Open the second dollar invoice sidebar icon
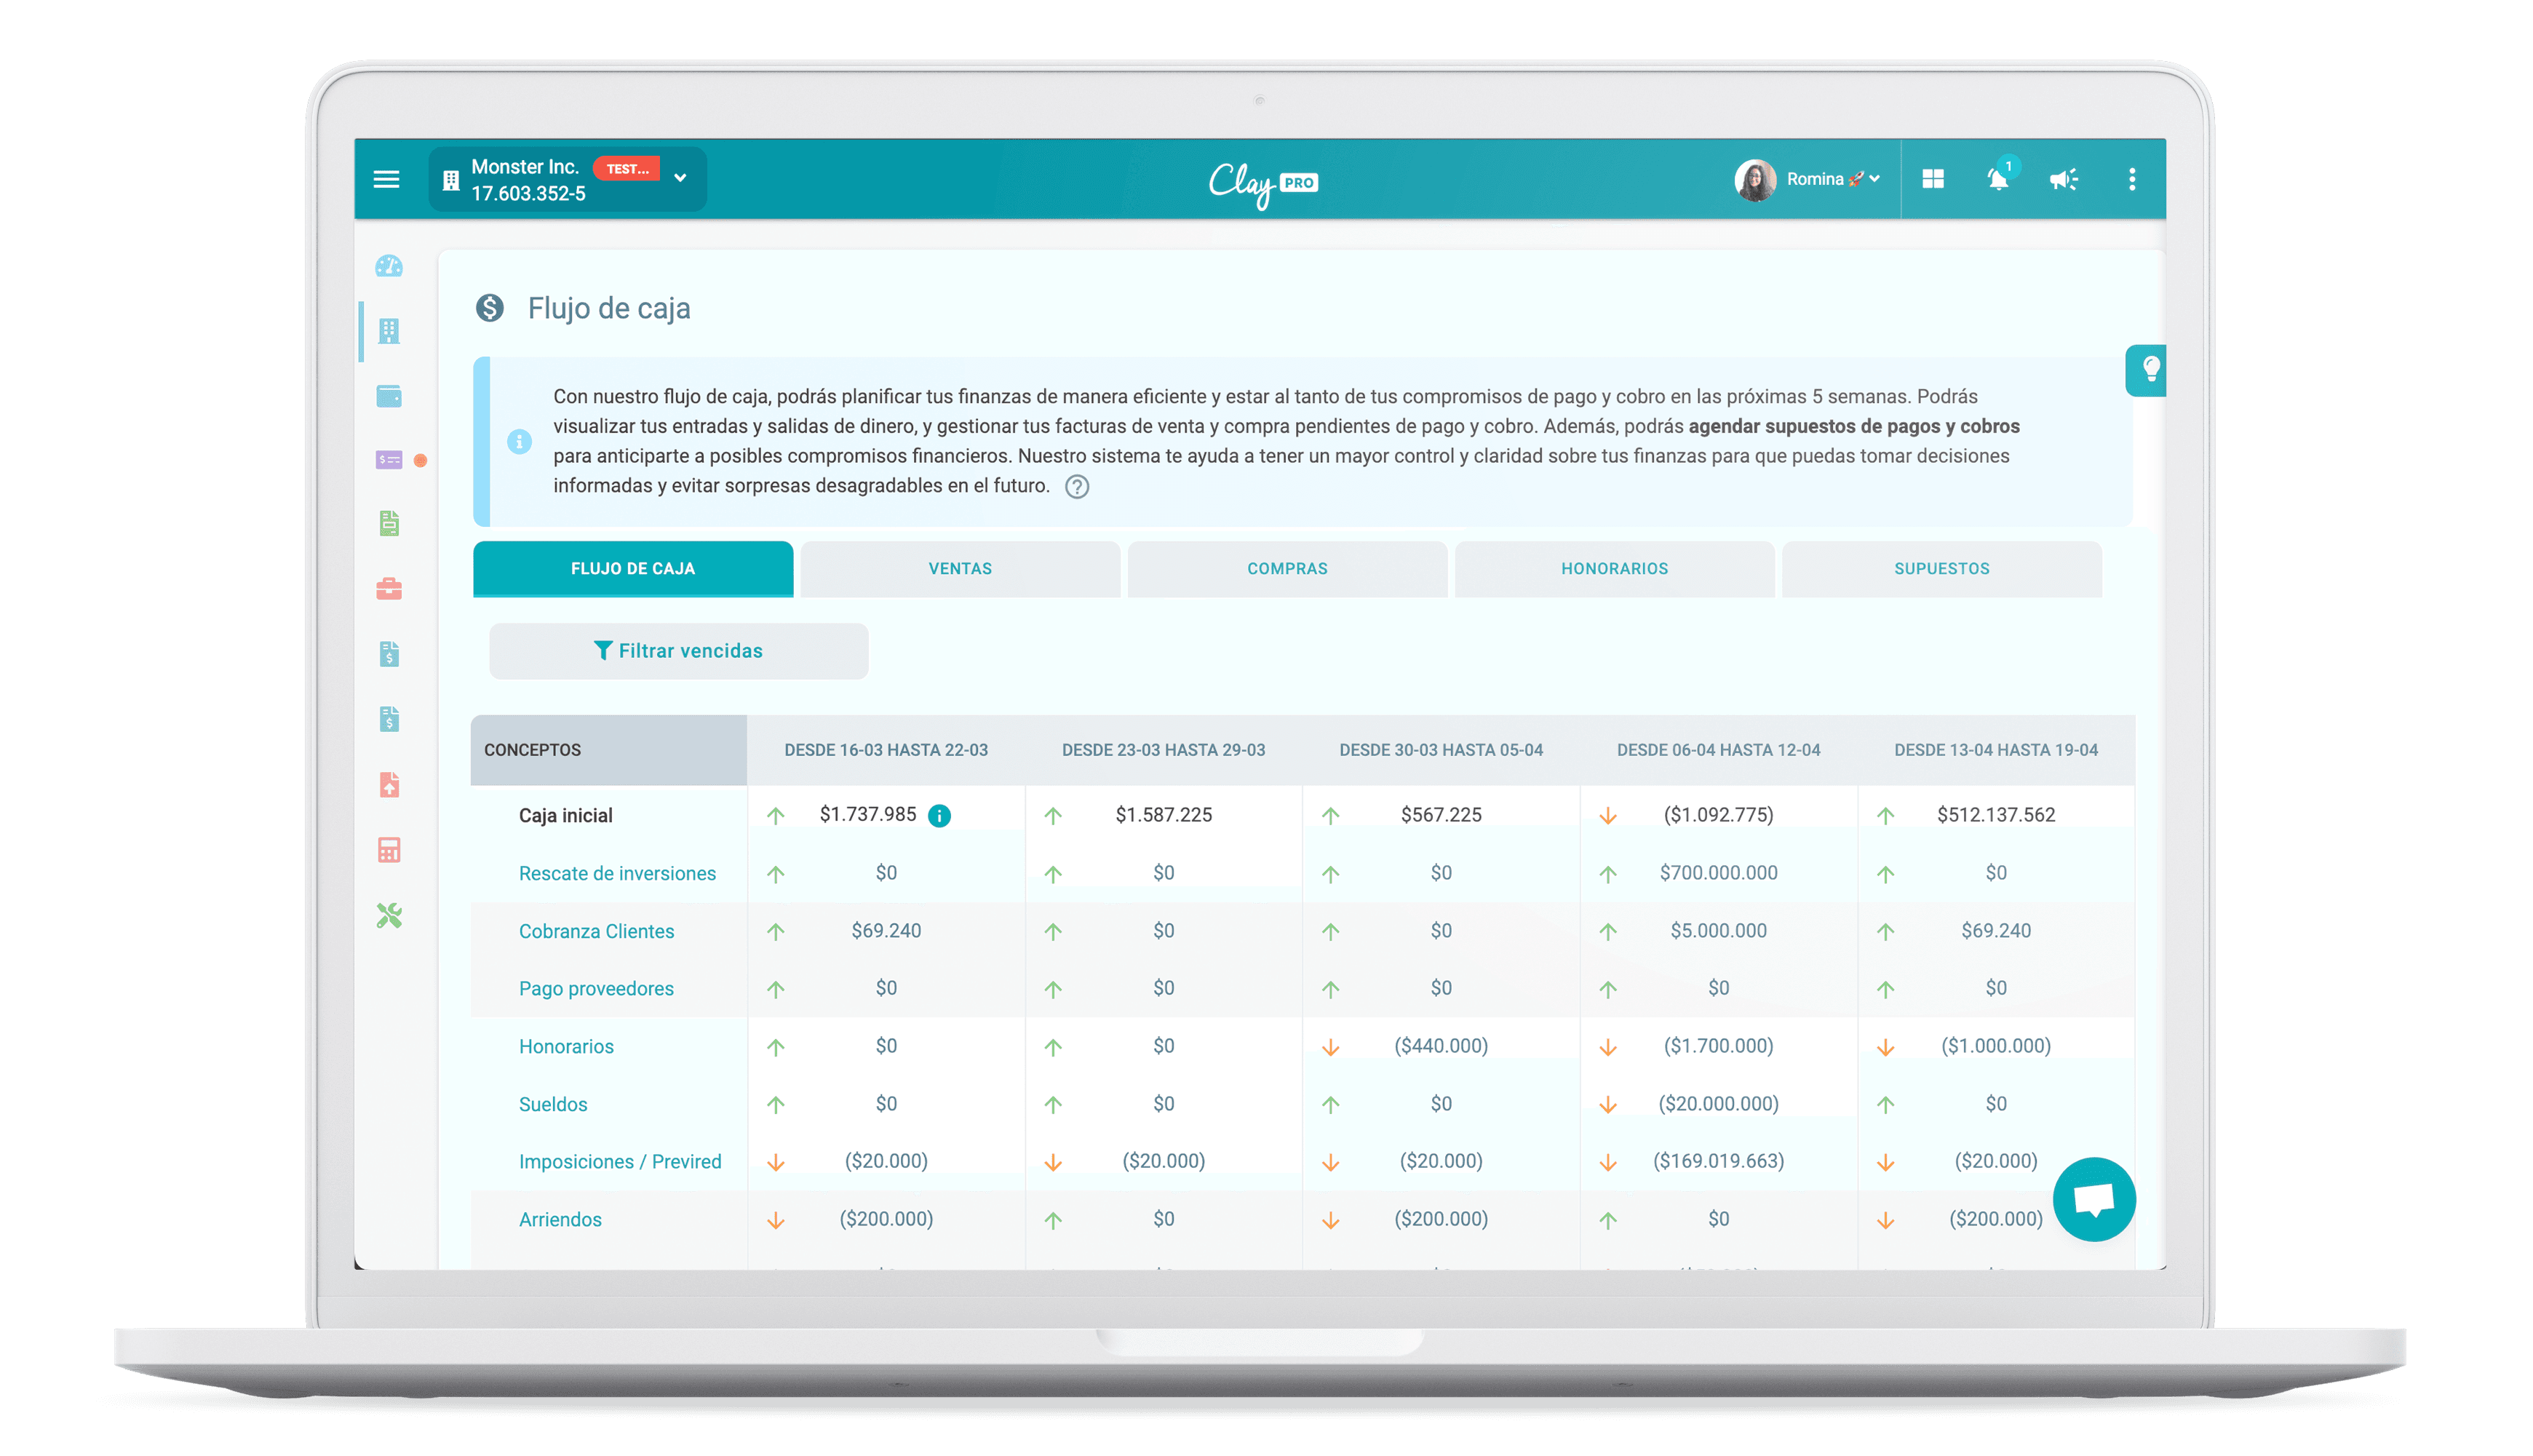This screenshot has height=1456, width=2533. [389, 719]
